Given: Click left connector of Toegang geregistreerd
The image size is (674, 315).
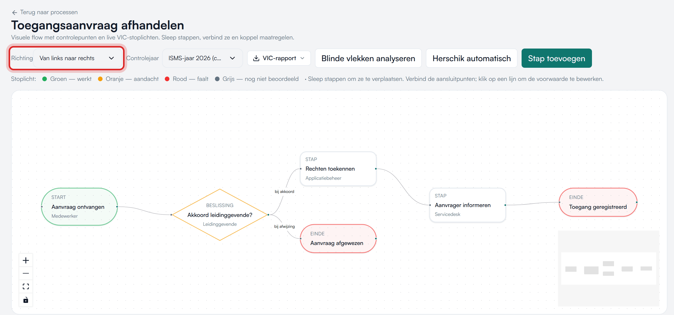Looking at the screenshot, I should (559, 202).
